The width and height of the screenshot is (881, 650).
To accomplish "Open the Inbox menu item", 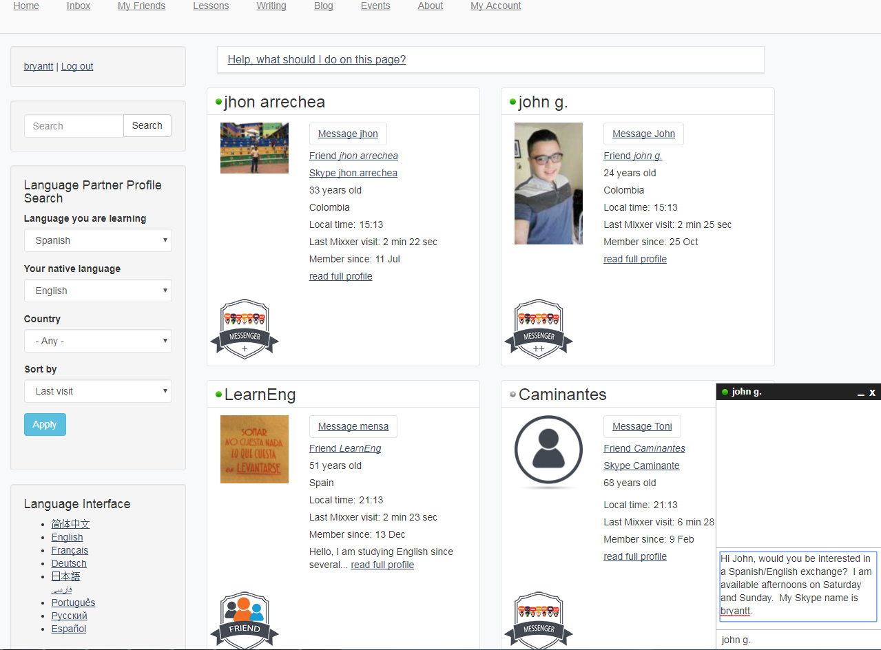I will [x=79, y=6].
